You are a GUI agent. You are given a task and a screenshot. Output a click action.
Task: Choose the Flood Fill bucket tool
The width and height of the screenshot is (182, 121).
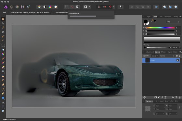[x=3, y=50]
